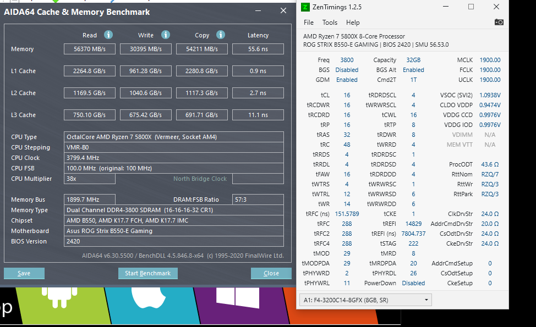Minimize the ZenTimings window

(445, 7)
